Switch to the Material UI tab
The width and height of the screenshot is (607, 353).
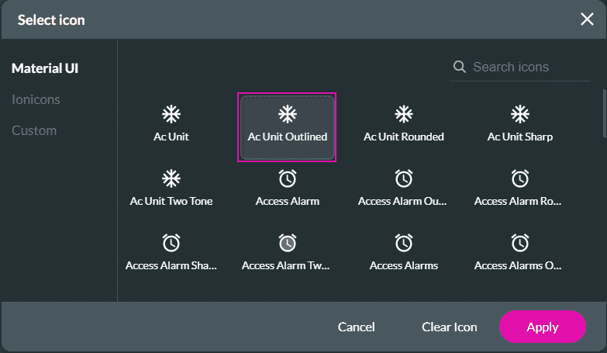pos(45,68)
